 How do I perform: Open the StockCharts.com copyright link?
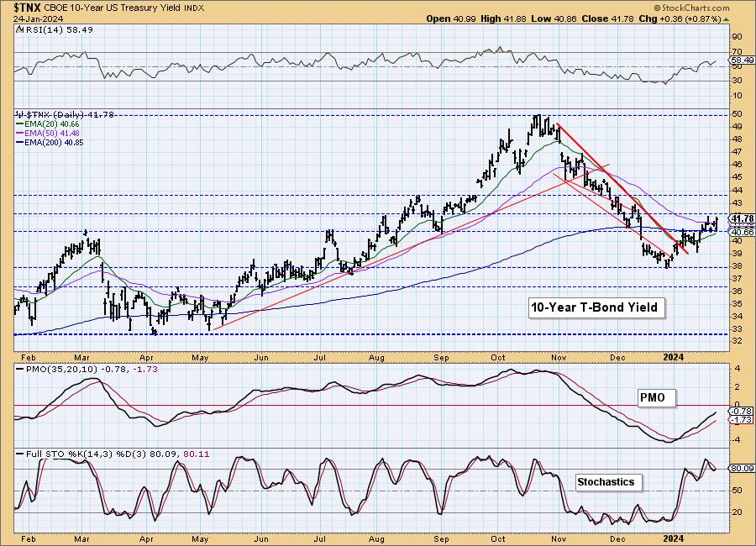point(691,8)
